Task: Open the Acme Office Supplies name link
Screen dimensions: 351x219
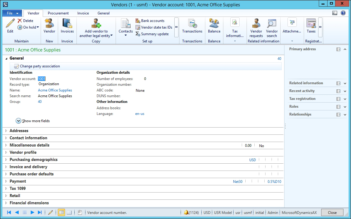Action: (55, 90)
